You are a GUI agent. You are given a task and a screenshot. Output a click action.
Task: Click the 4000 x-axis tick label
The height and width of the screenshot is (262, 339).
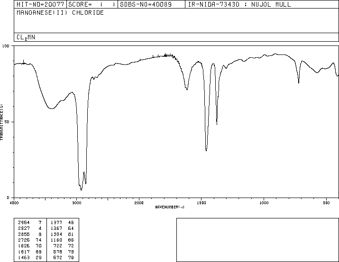(14, 203)
